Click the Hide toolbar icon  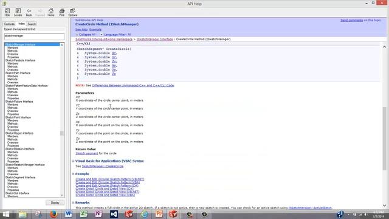pyautogui.click(x=7, y=12)
